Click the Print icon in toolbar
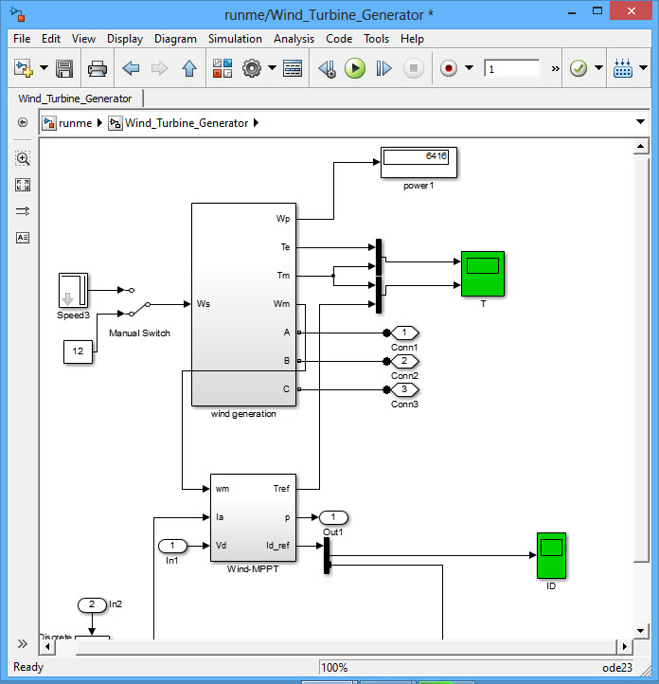Image resolution: width=659 pixels, height=684 pixels. 97,68
